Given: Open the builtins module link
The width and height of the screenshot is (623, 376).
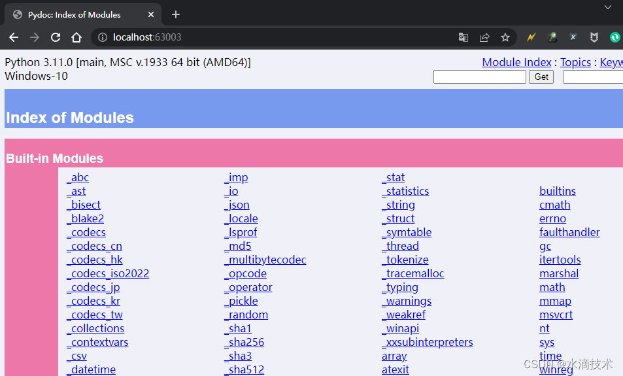Looking at the screenshot, I should click(x=558, y=191).
